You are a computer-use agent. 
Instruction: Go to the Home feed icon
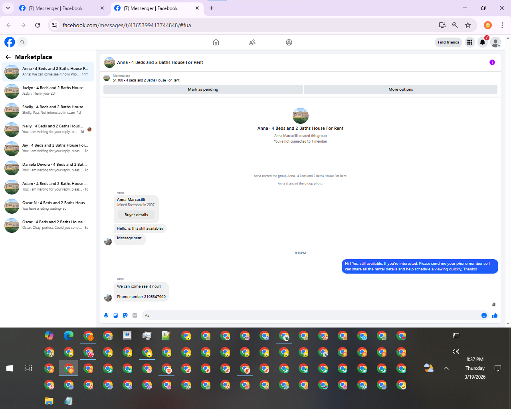pos(216,42)
